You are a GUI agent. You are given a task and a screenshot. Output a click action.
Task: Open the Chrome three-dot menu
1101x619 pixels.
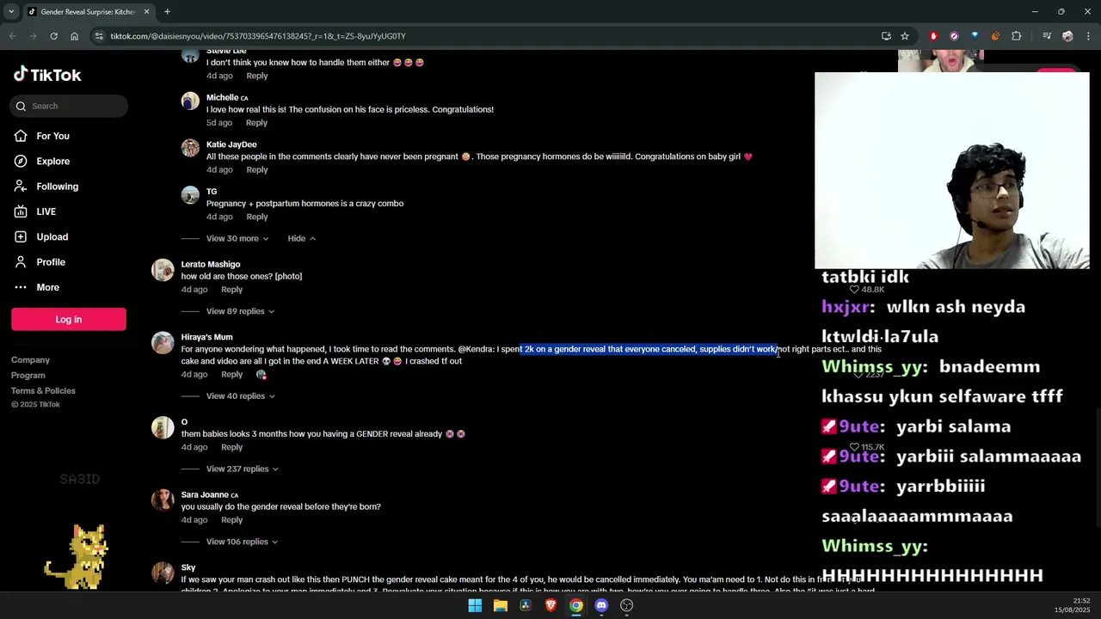point(1088,36)
